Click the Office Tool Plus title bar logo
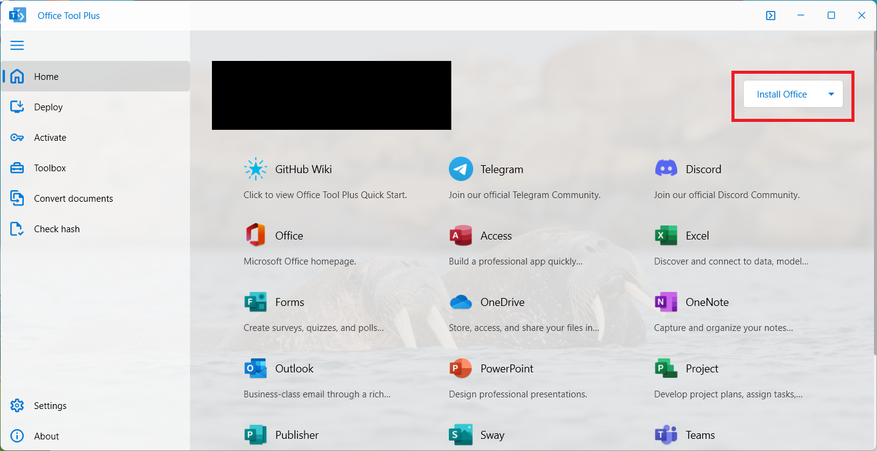 point(18,15)
